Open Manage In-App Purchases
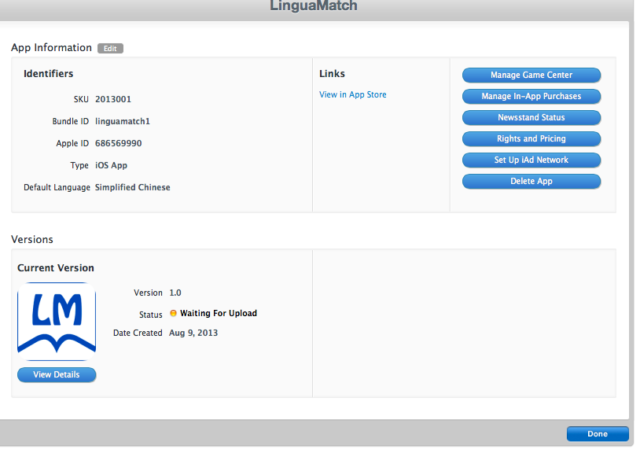The width and height of the screenshot is (640, 453). click(531, 96)
